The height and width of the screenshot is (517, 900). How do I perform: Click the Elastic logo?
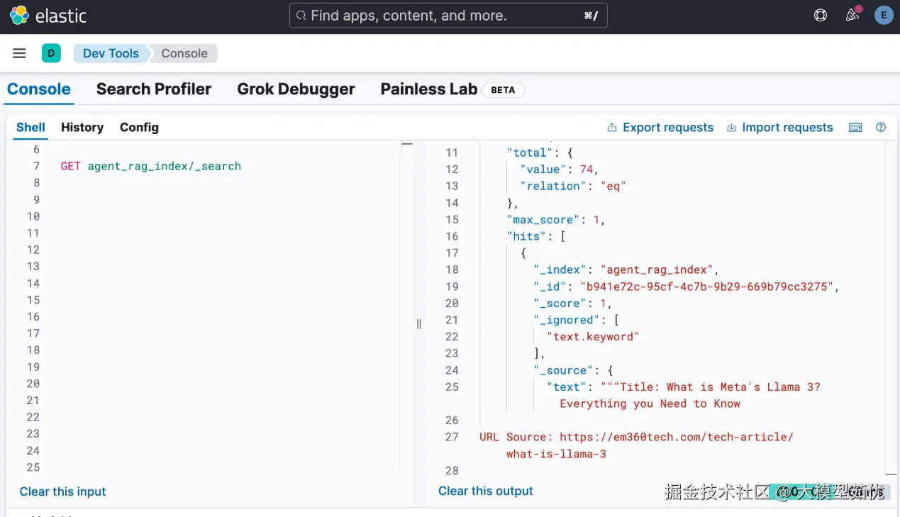click(48, 16)
